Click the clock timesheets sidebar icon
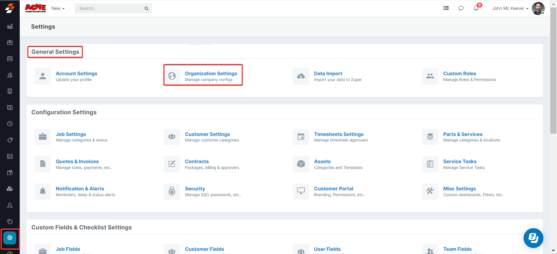Viewport: 557px width, 254px height. 10,124
